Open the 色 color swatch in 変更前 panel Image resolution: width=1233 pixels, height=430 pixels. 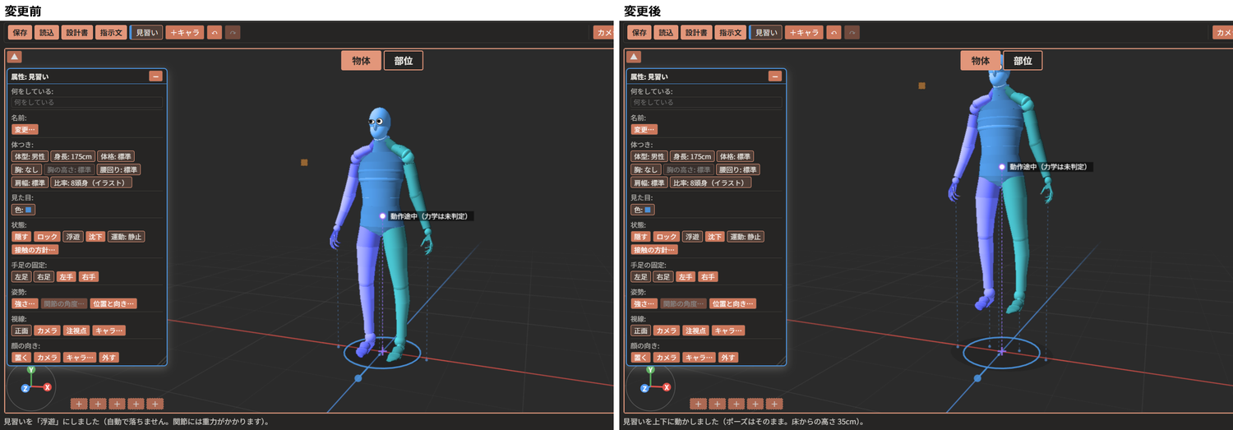[23, 210]
